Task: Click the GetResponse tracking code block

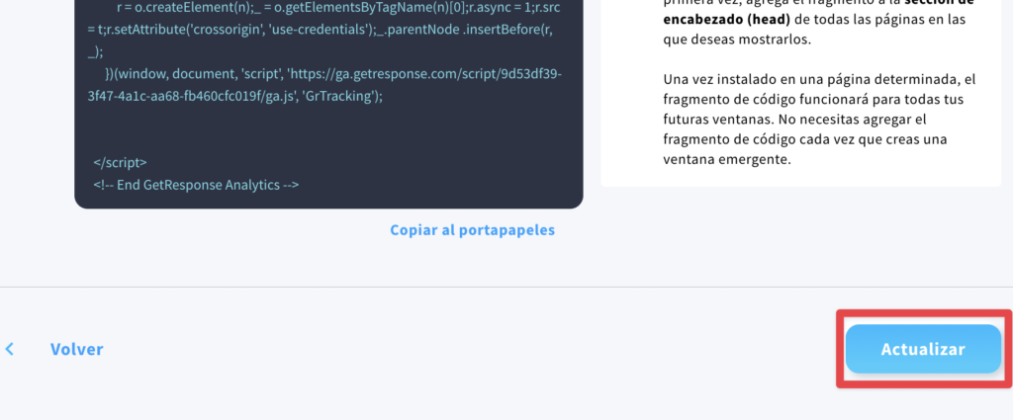Action: point(328,103)
